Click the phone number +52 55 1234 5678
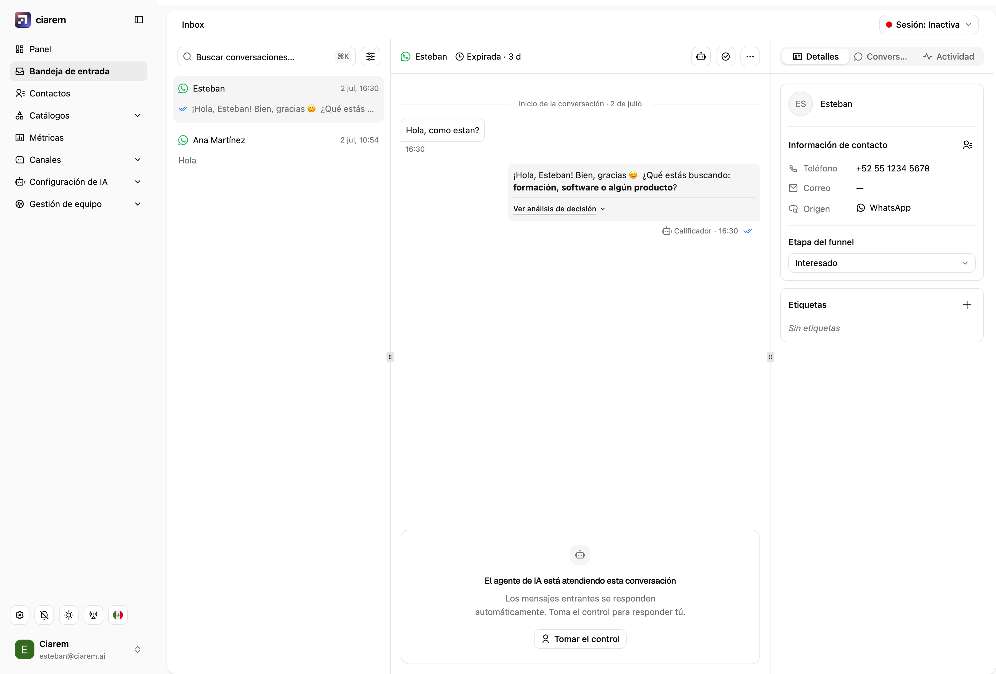The width and height of the screenshot is (996, 674). (x=893, y=168)
